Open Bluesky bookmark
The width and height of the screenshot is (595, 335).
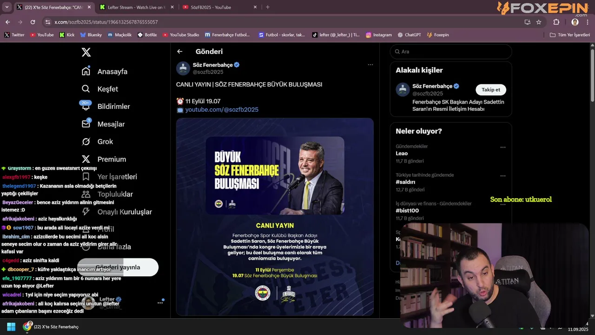click(x=91, y=35)
